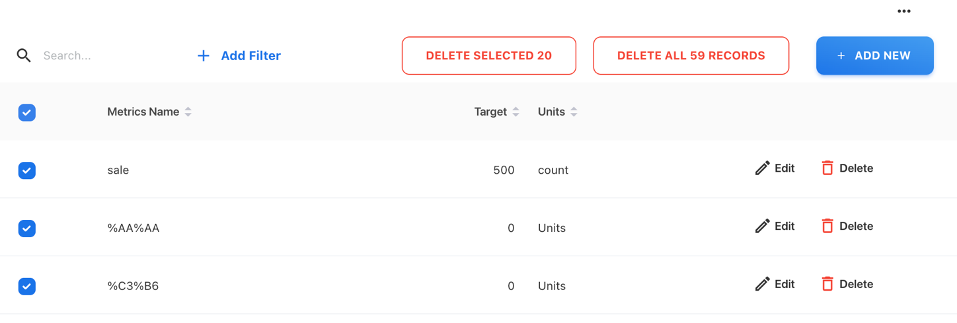Image resolution: width=957 pixels, height=323 pixels.
Task: Uncheck the sale row checkbox
Action: [x=27, y=170]
